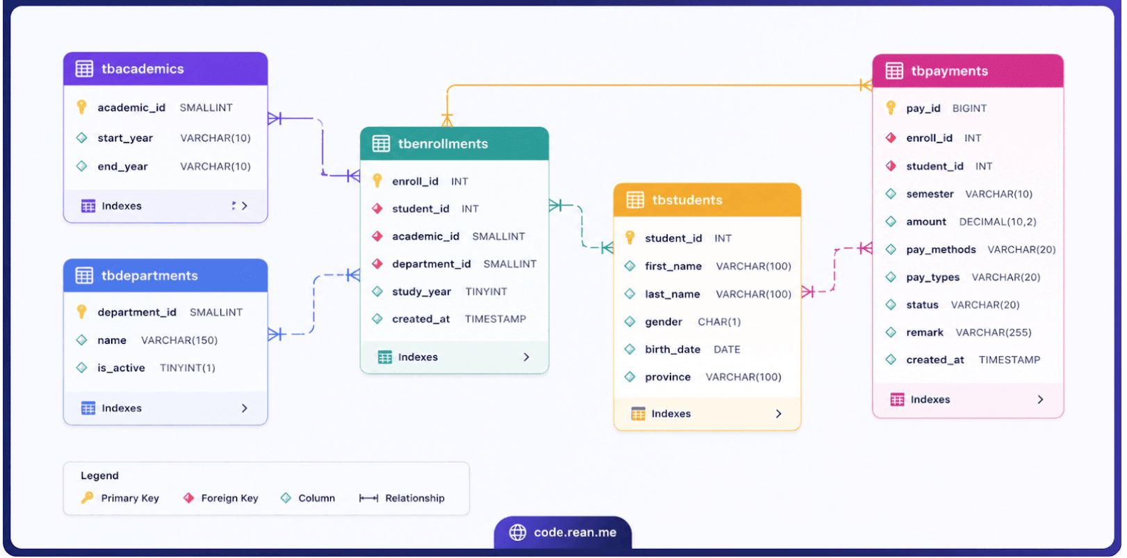
Task: Expand Indexes chevron in tbdepartments
Action: pos(244,408)
